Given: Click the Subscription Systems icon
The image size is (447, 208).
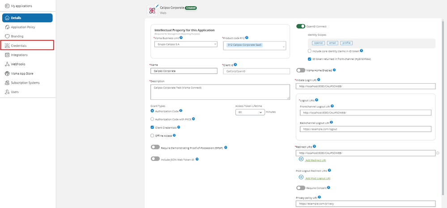Looking at the screenshot, I should [7, 83].
